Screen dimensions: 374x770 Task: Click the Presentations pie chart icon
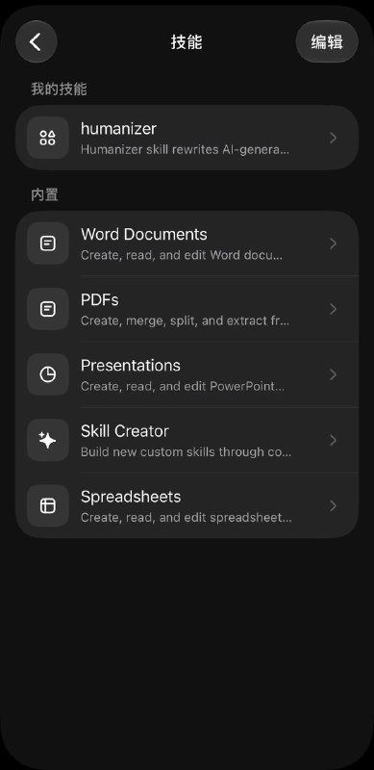[48, 374]
